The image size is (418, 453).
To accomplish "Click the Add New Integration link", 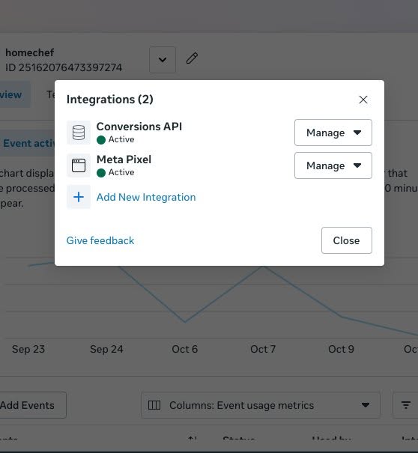I will [x=146, y=197].
